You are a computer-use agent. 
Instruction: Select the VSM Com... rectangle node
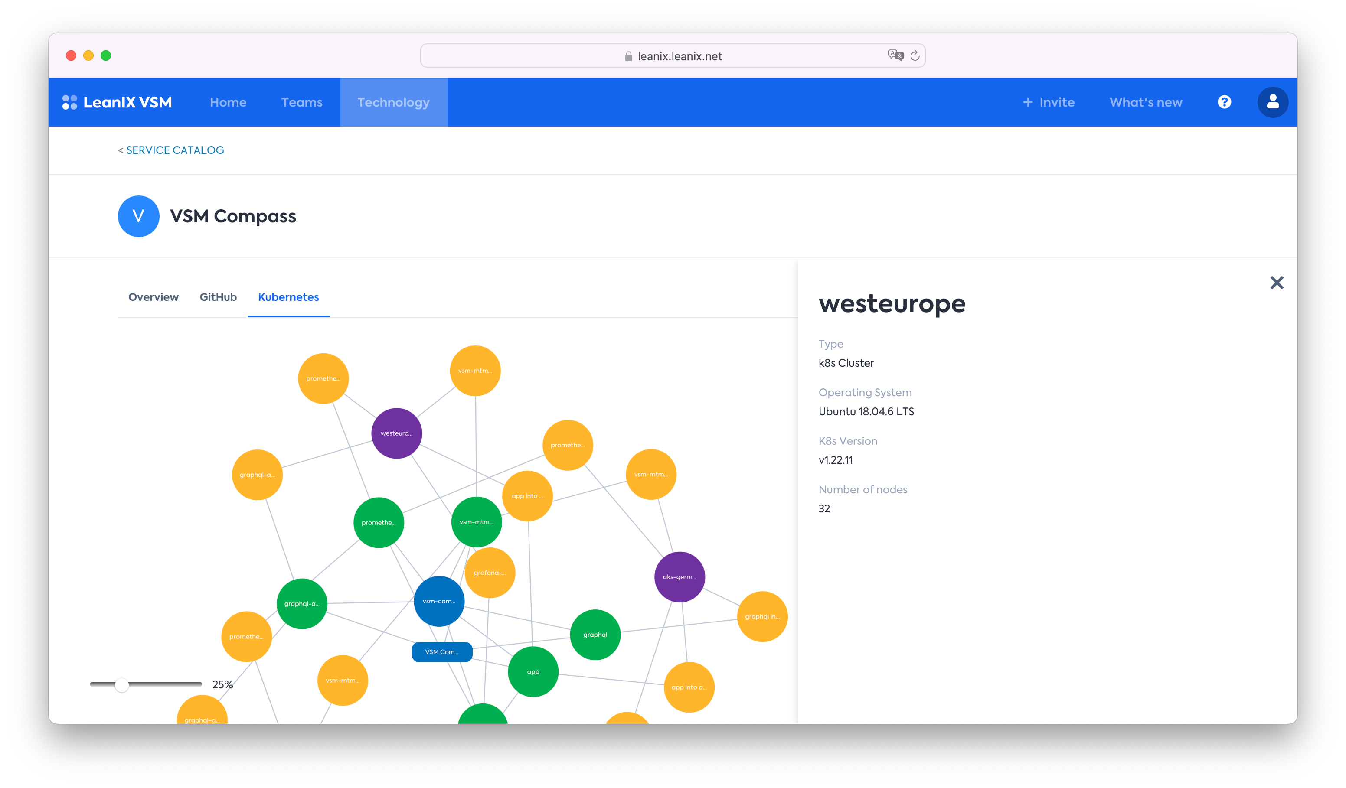tap(442, 652)
